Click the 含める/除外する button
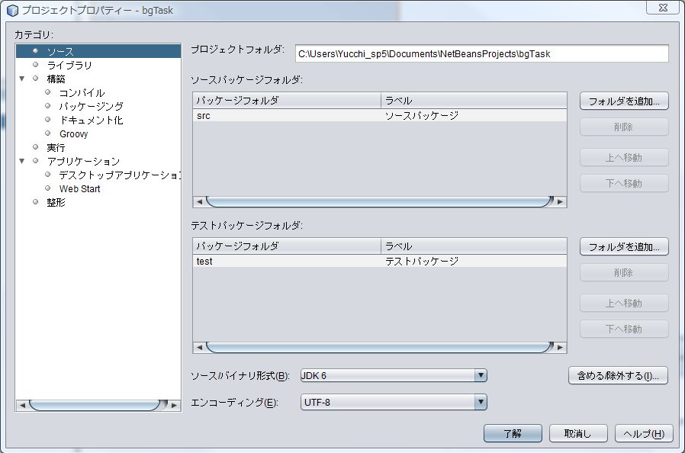 coord(618,375)
